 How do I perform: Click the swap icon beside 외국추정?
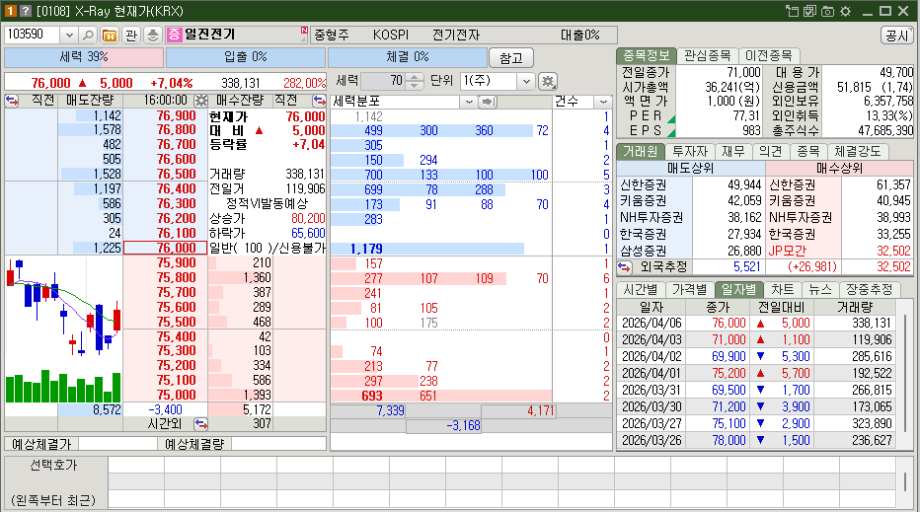[x=624, y=267]
